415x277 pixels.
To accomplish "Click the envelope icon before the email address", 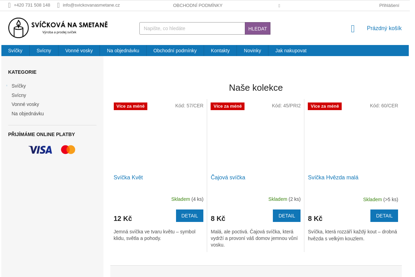I will tap(58, 5).
